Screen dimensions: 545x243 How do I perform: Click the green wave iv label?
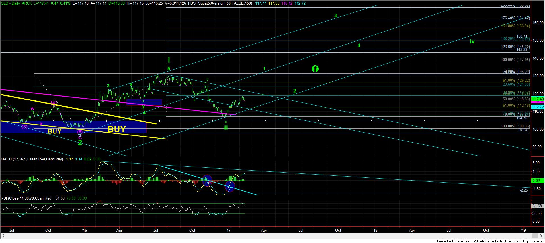[472, 42]
